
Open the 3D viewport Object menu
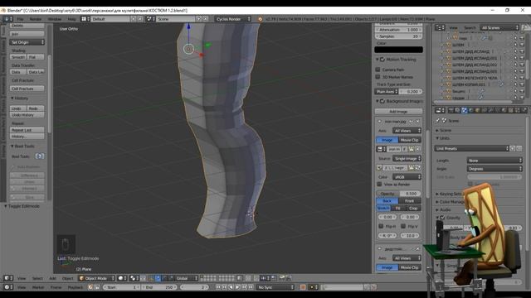67,278
